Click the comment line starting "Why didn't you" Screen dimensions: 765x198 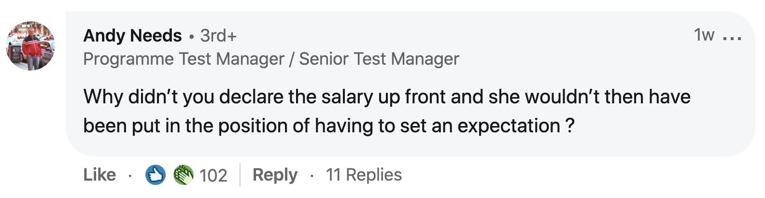386,97
